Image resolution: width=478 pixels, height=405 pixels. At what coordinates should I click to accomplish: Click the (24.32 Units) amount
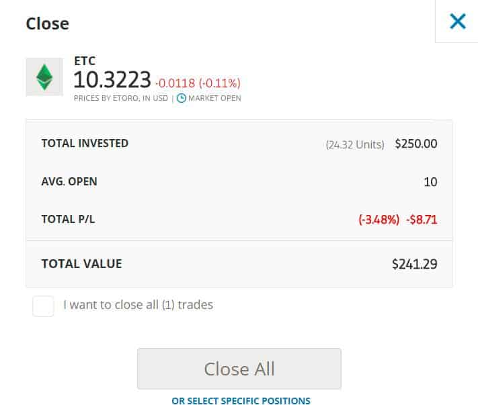pos(354,144)
